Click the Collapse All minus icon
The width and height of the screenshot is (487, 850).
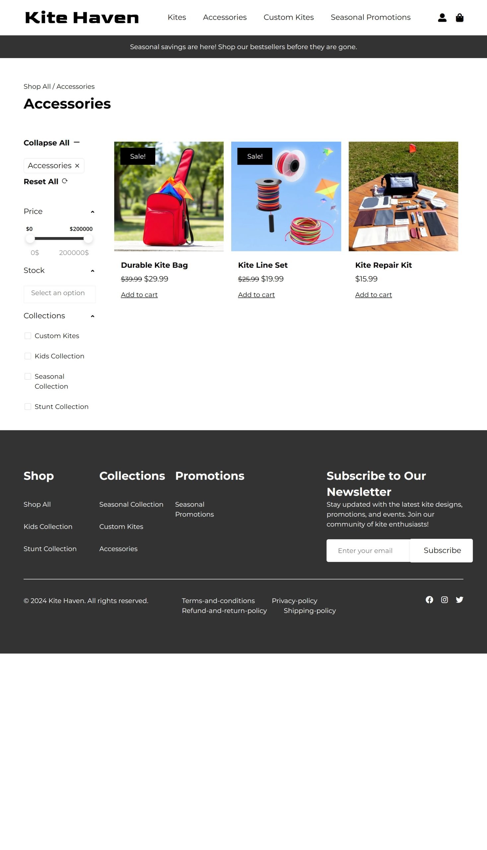point(77,142)
